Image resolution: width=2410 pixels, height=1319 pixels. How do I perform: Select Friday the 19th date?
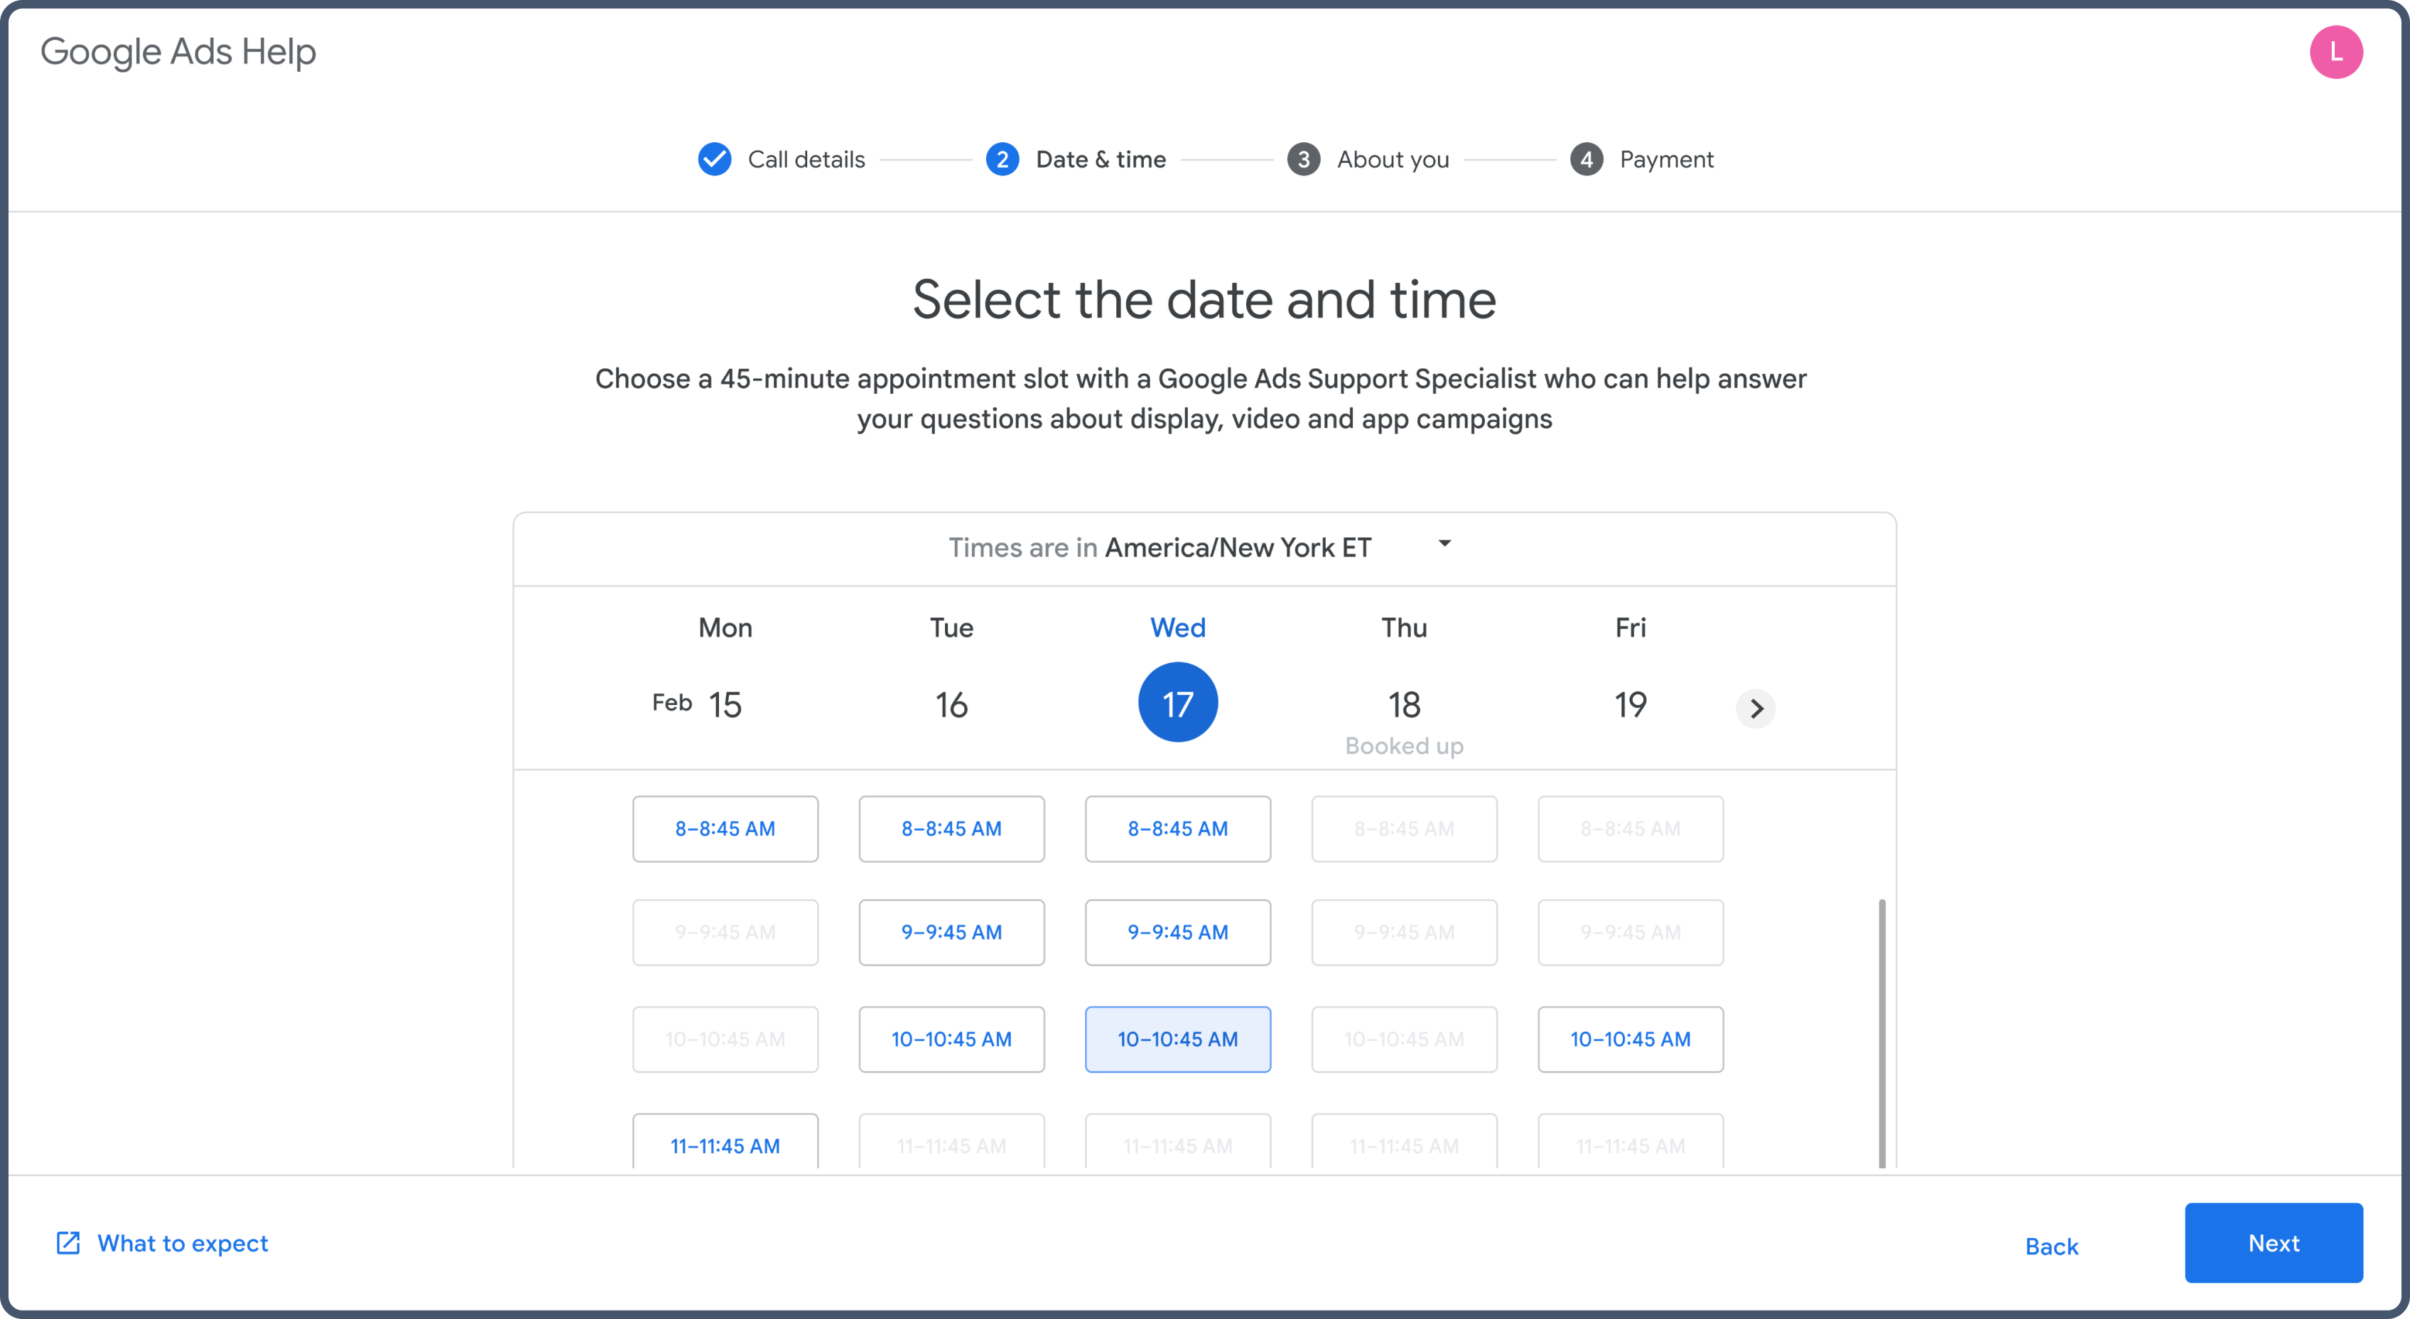(x=1630, y=704)
